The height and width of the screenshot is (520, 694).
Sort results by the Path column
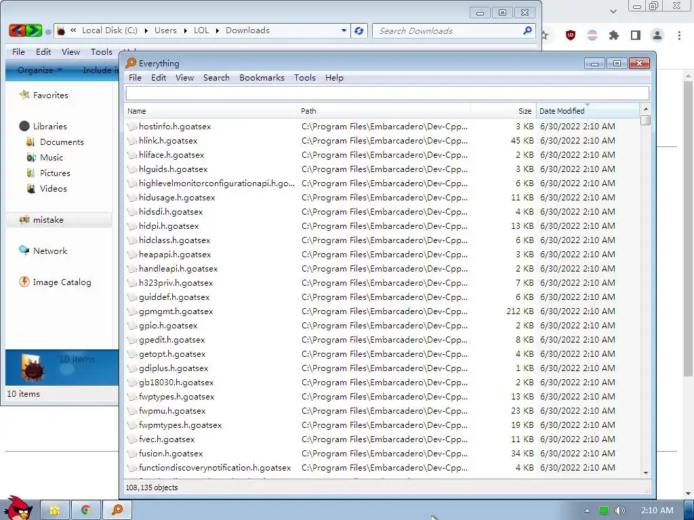[x=384, y=111]
